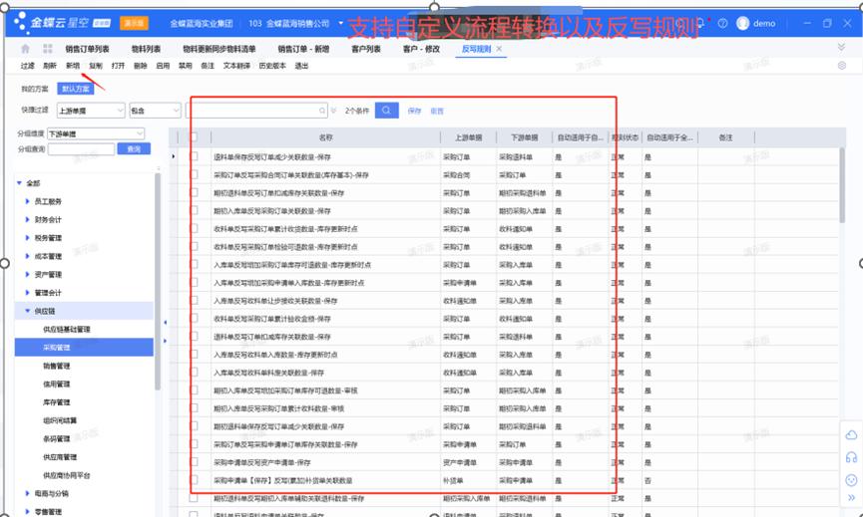Close the 反写规则 tab
The height and width of the screenshot is (517, 863).
tap(499, 49)
